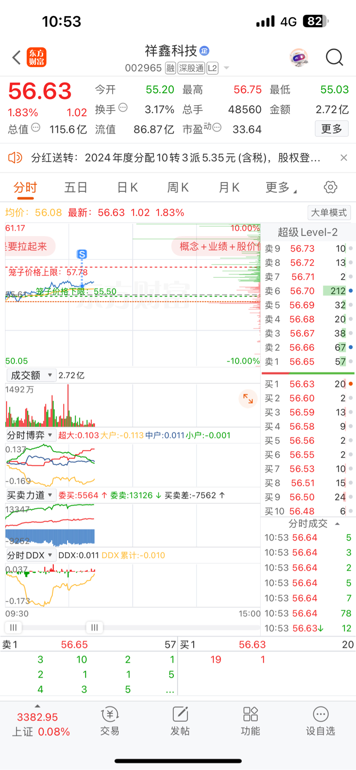Image resolution: width=356 pixels, height=770 pixels.
Task: Open the 上证 index 3382.95 panel
Action: 40,724
